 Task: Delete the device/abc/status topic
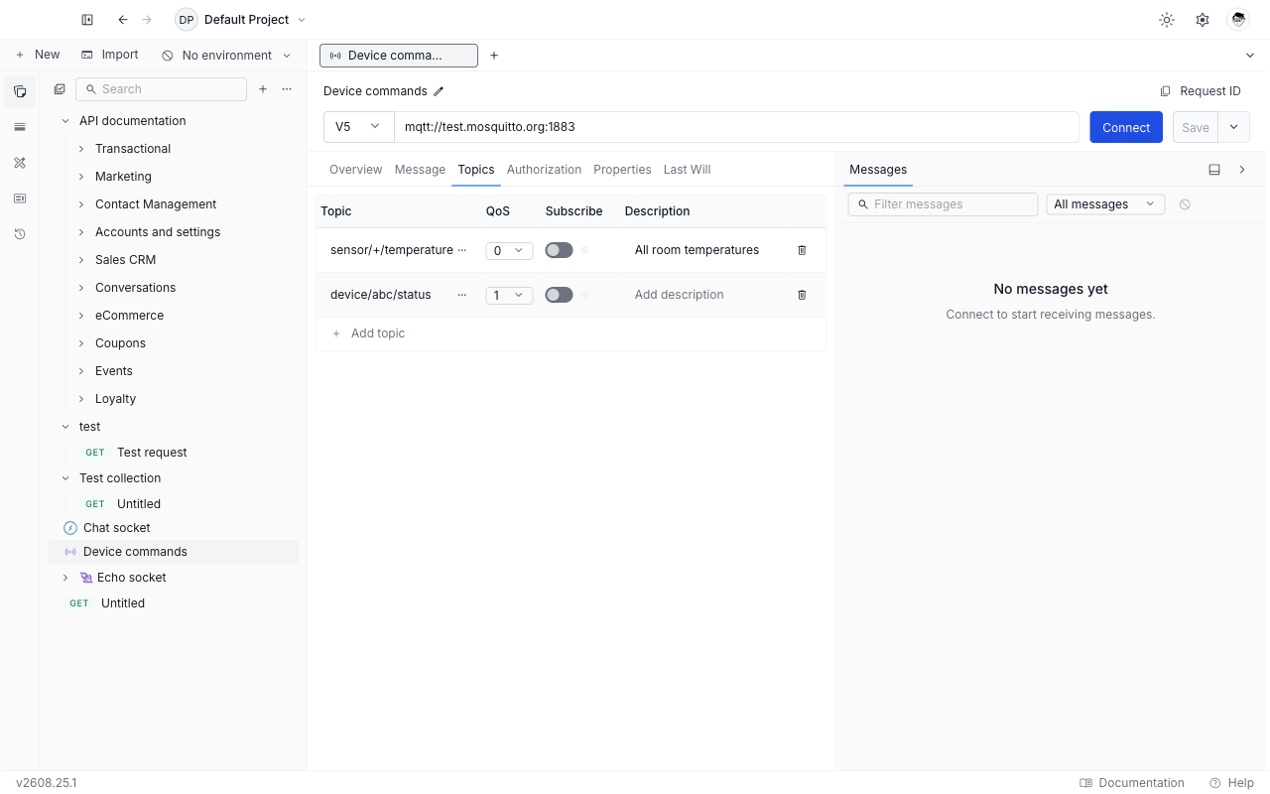tap(803, 295)
